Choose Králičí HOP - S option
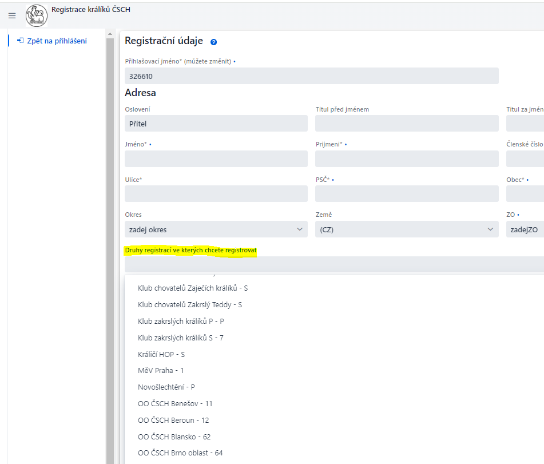The image size is (544, 464). pos(161,354)
